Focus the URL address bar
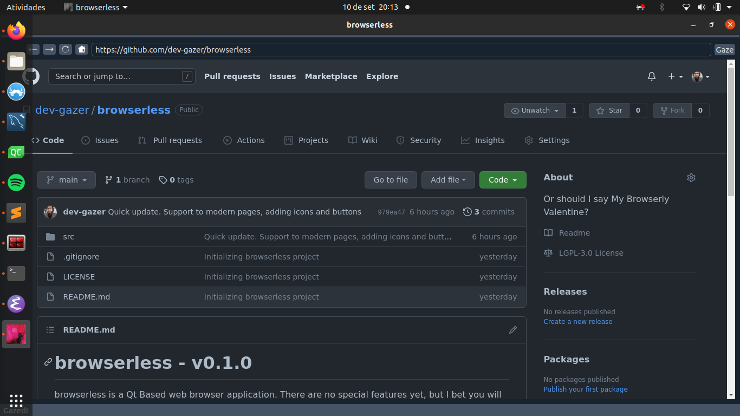Screen dimensions: 740x416 [x=401, y=49]
